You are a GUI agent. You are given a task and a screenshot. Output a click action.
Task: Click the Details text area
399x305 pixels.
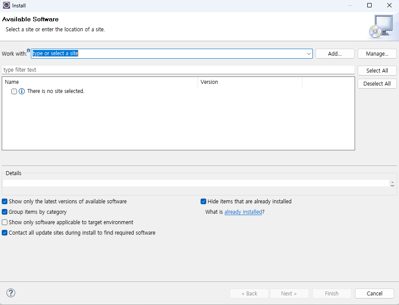[196, 183]
